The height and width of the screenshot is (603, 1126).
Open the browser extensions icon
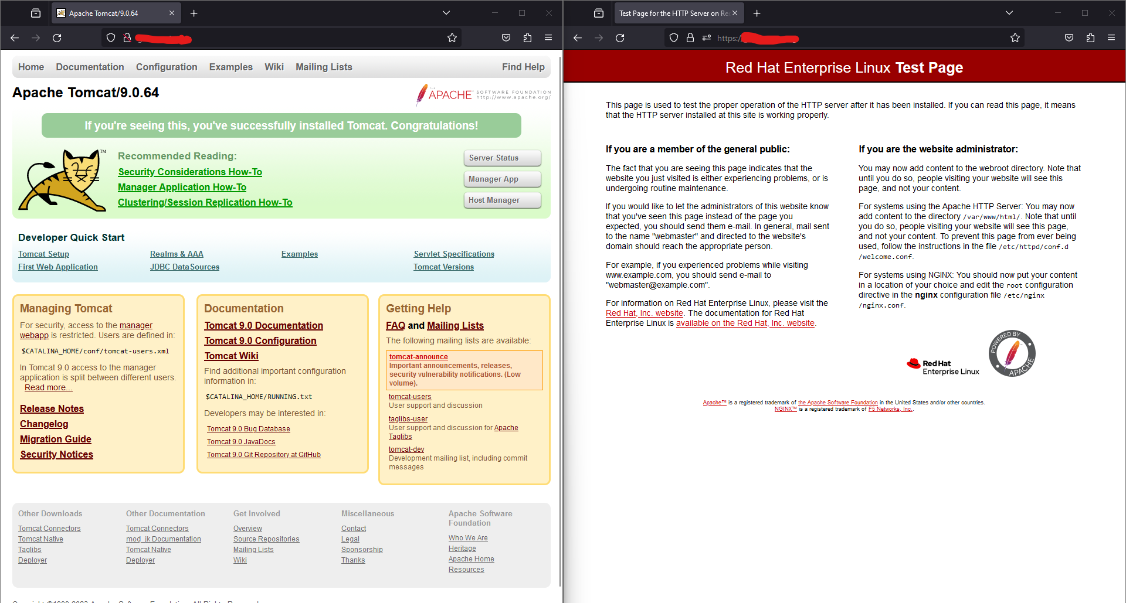click(x=527, y=38)
